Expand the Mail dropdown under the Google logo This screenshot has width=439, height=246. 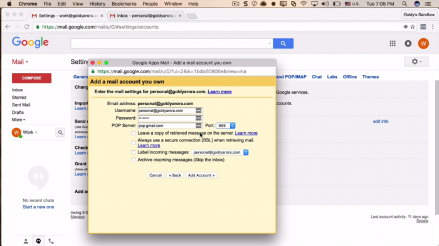click(20, 62)
